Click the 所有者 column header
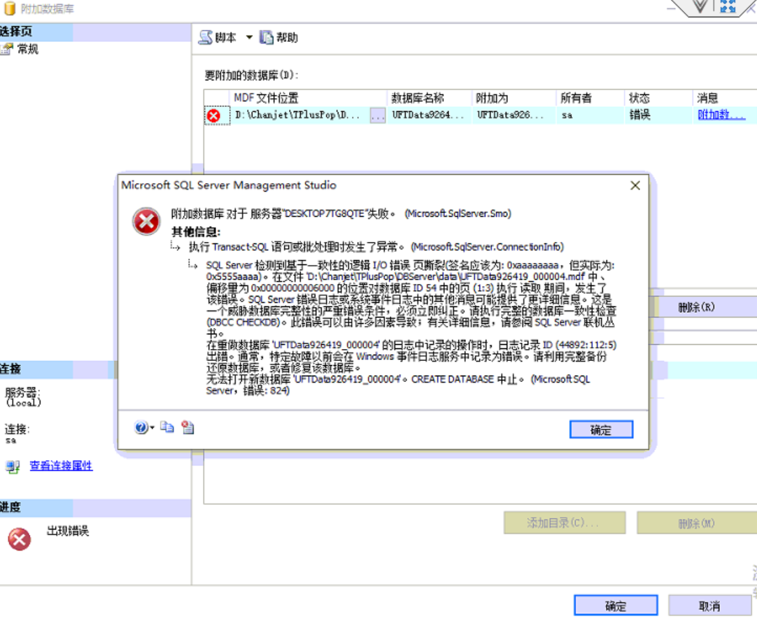The height and width of the screenshot is (619, 757). [x=590, y=98]
